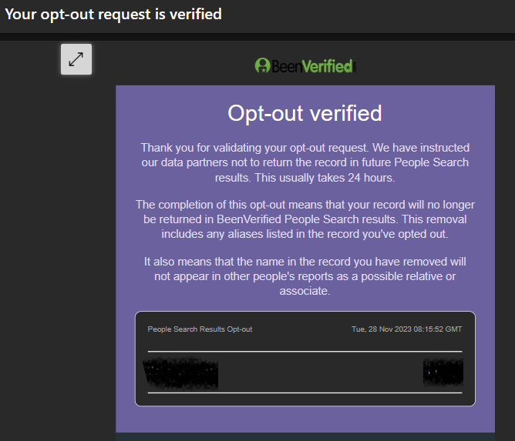Click the 'Thank you for validating' paragraph
The width and height of the screenshot is (515, 441).
pyautogui.click(x=305, y=162)
